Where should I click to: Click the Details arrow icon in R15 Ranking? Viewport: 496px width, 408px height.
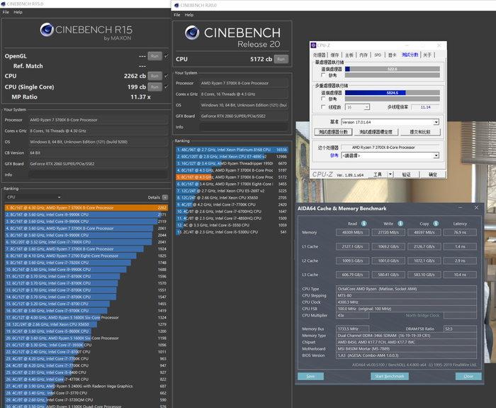point(165,197)
